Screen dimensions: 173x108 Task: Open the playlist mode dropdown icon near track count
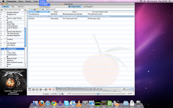pyautogui.click(x=60, y=94)
